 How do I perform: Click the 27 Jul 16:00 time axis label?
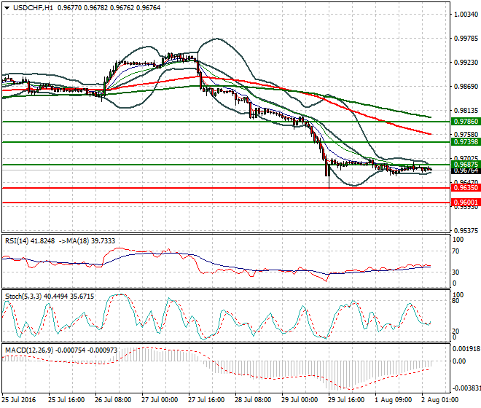click(x=206, y=400)
